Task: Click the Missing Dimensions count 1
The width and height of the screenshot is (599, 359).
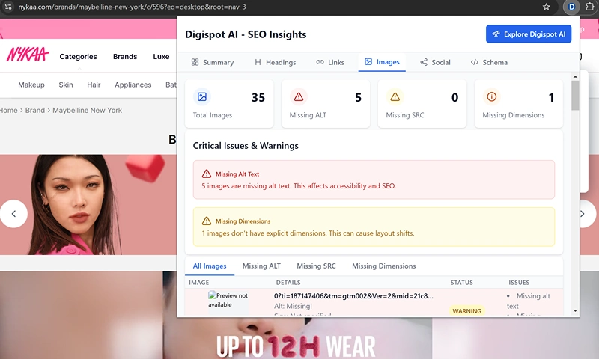Action: pos(551,98)
